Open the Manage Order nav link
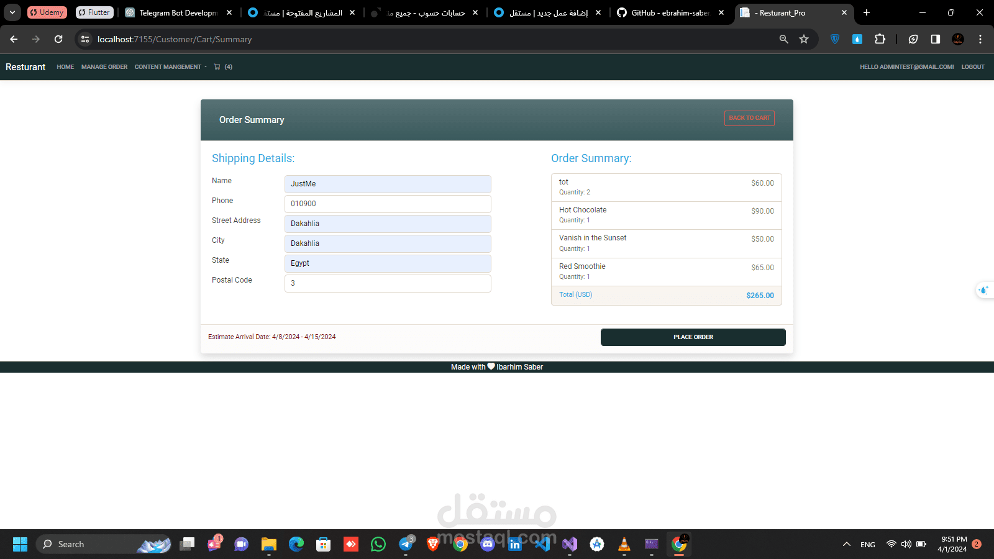The height and width of the screenshot is (559, 994). point(104,67)
